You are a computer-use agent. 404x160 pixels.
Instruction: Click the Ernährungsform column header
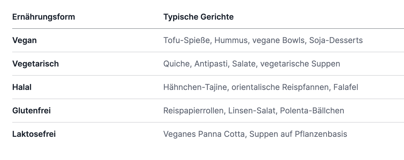[44, 17]
